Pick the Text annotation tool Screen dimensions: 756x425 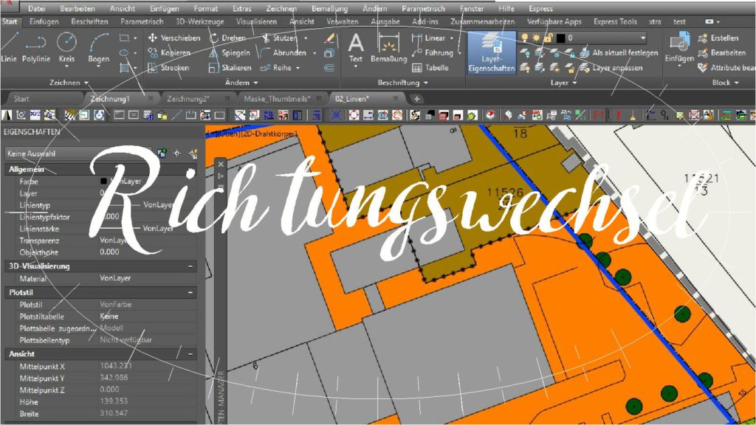(356, 47)
